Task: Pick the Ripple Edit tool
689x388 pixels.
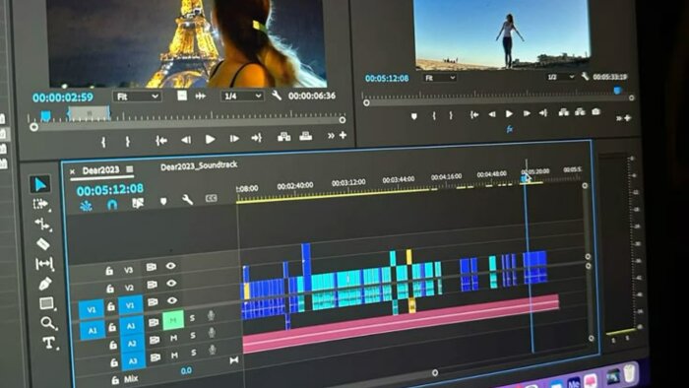Action: pyautogui.click(x=42, y=225)
